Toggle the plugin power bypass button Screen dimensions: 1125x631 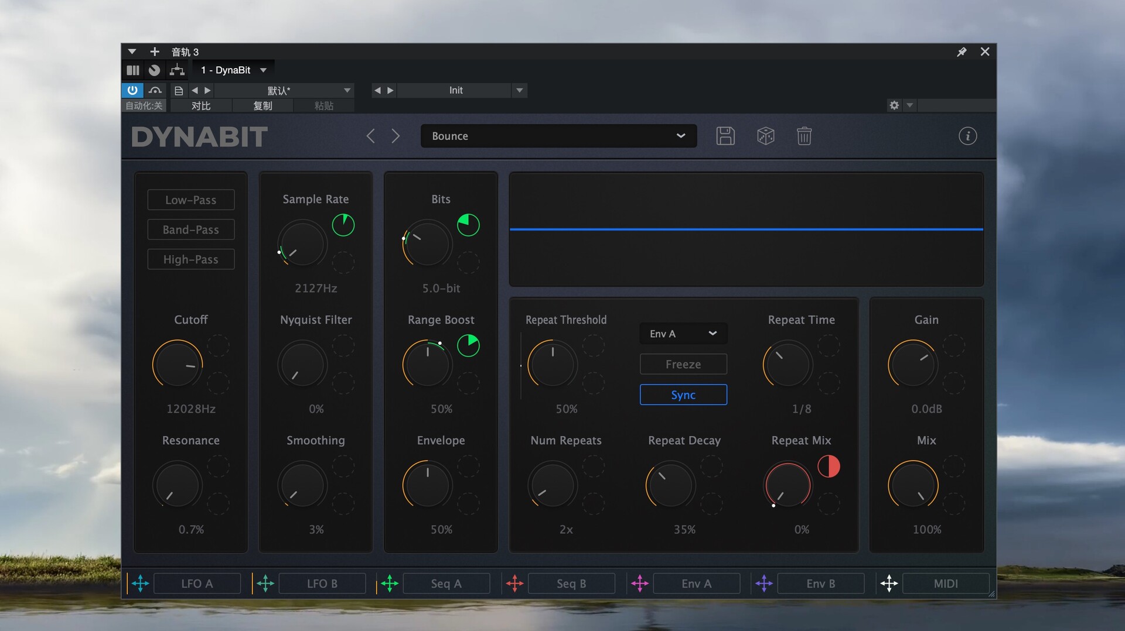(132, 90)
